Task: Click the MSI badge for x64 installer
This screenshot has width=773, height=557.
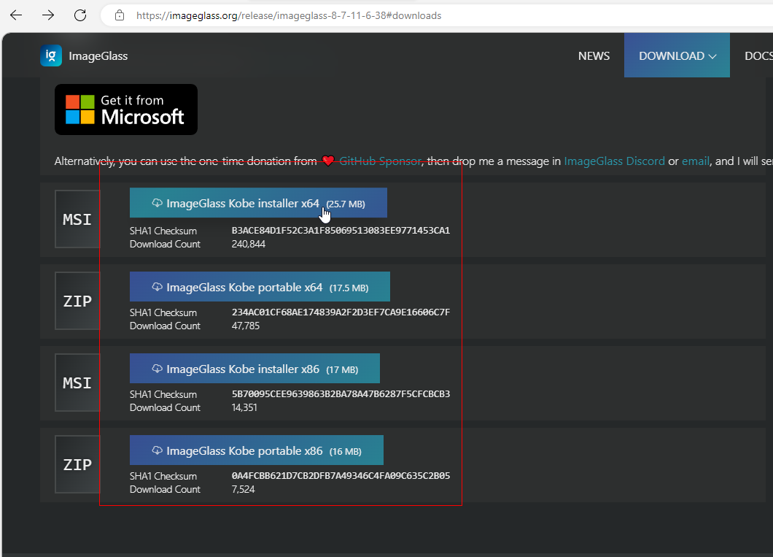Action: click(x=77, y=219)
